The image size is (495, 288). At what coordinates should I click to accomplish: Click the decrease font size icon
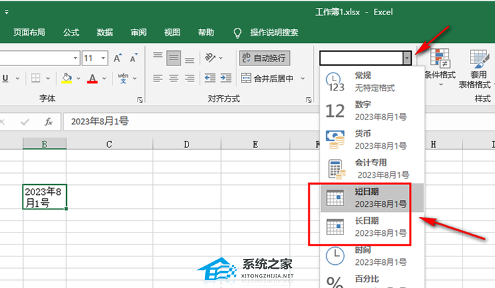134,58
